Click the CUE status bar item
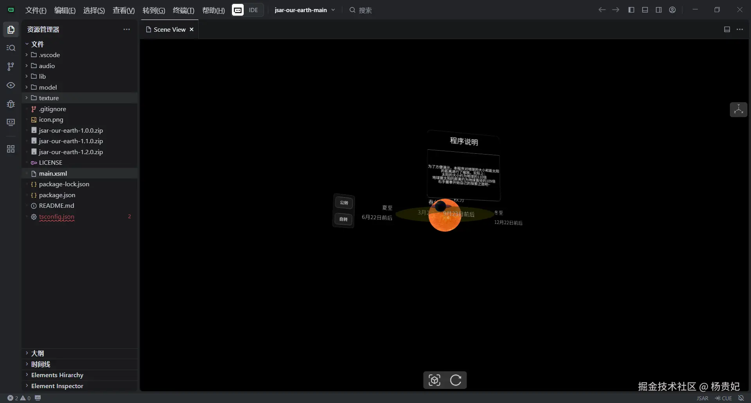 (723, 398)
